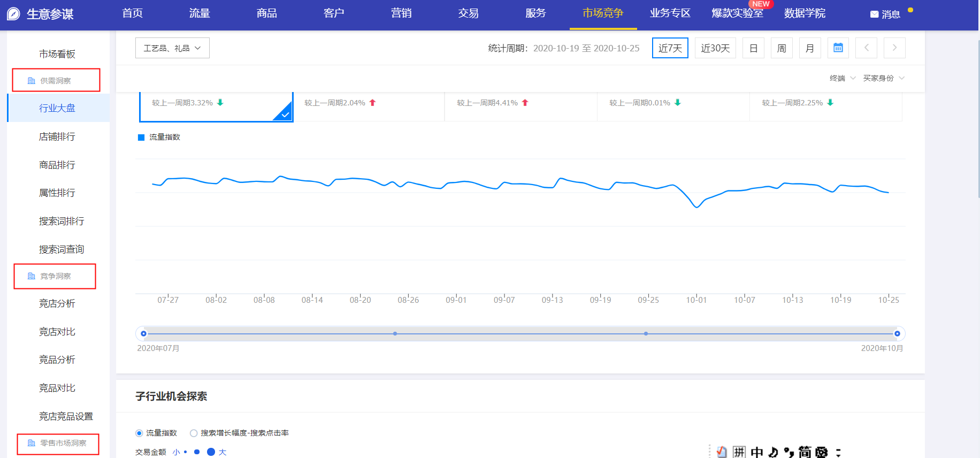This screenshot has width=980, height=458.
Task: Open 行业大盘 in sidebar
Action: (x=57, y=108)
